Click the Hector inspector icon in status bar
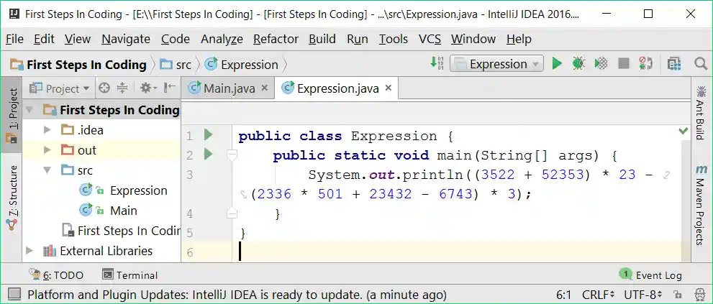Image resolution: width=713 pixels, height=304 pixels. click(x=700, y=295)
